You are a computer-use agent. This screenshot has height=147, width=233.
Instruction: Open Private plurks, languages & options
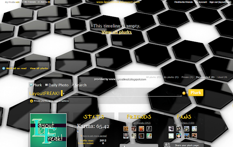(x=51, y=101)
